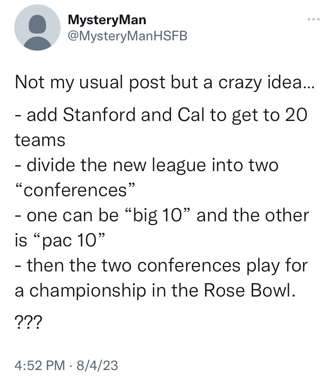The height and width of the screenshot is (383, 336).
Task: Click the word 'championship' in the tweet
Action: pos(88,291)
